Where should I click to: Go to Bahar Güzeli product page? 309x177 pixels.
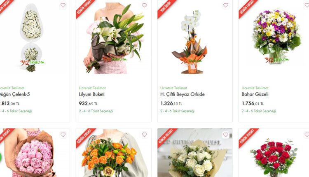(255, 94)
